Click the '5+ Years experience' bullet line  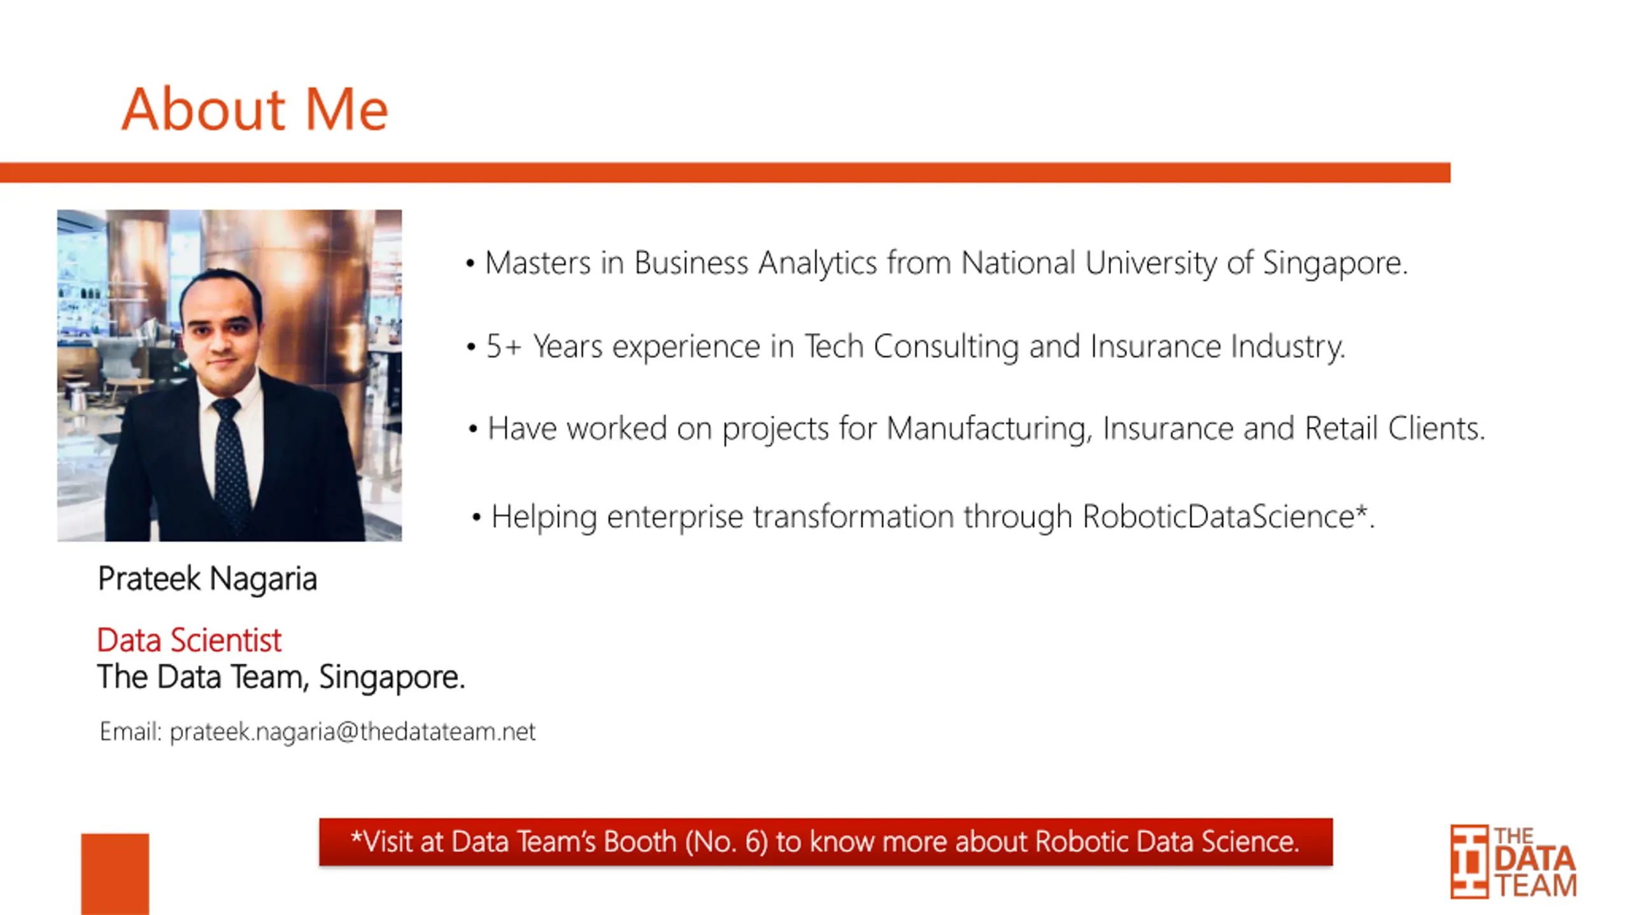(906, 347)
